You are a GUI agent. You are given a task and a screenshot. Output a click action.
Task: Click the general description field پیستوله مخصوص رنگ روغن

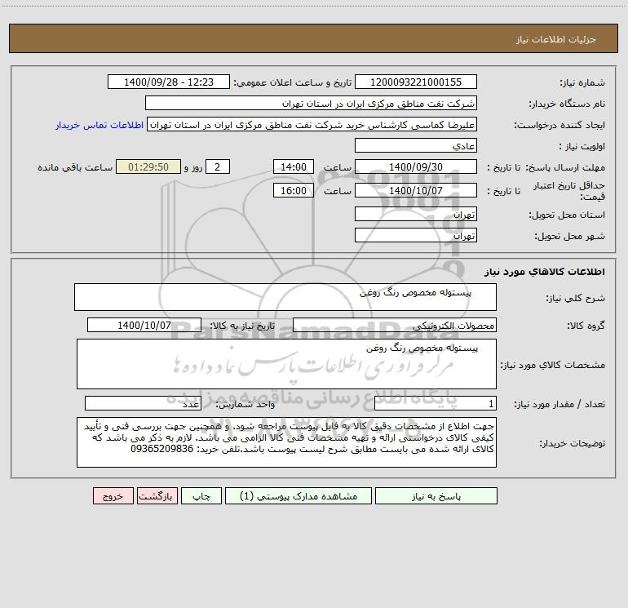pos(285,297)
